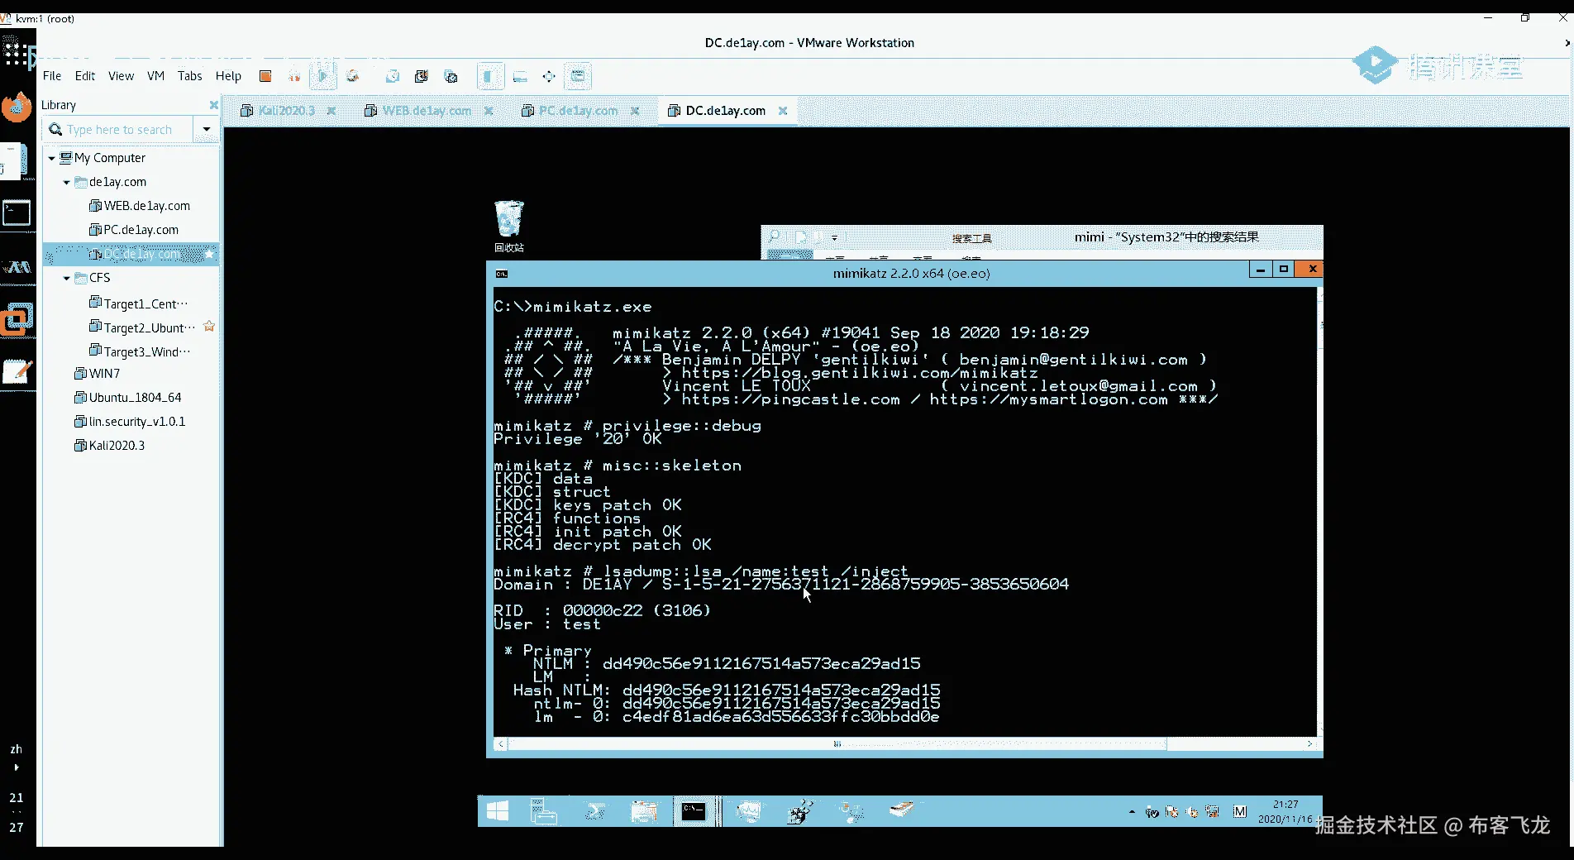Screen dimensions: 1574x860
Task: Select the WIN7 virtual machine
Action: (x=97, y=374)
